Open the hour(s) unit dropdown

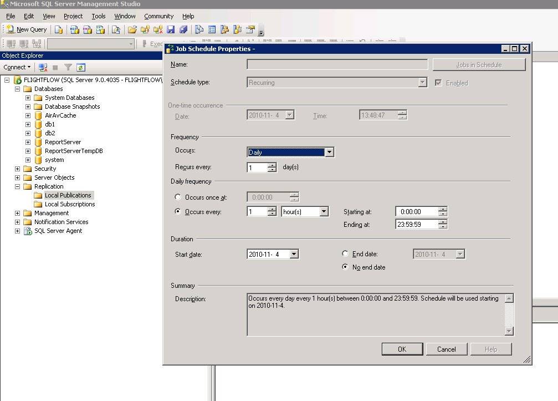[x=324, y=211]
